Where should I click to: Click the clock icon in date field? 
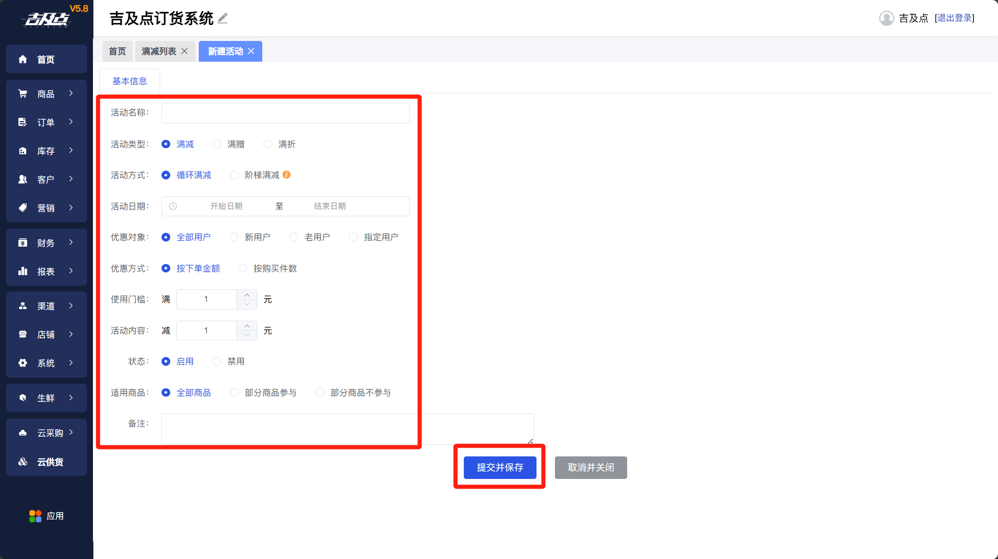coord(173,206)
